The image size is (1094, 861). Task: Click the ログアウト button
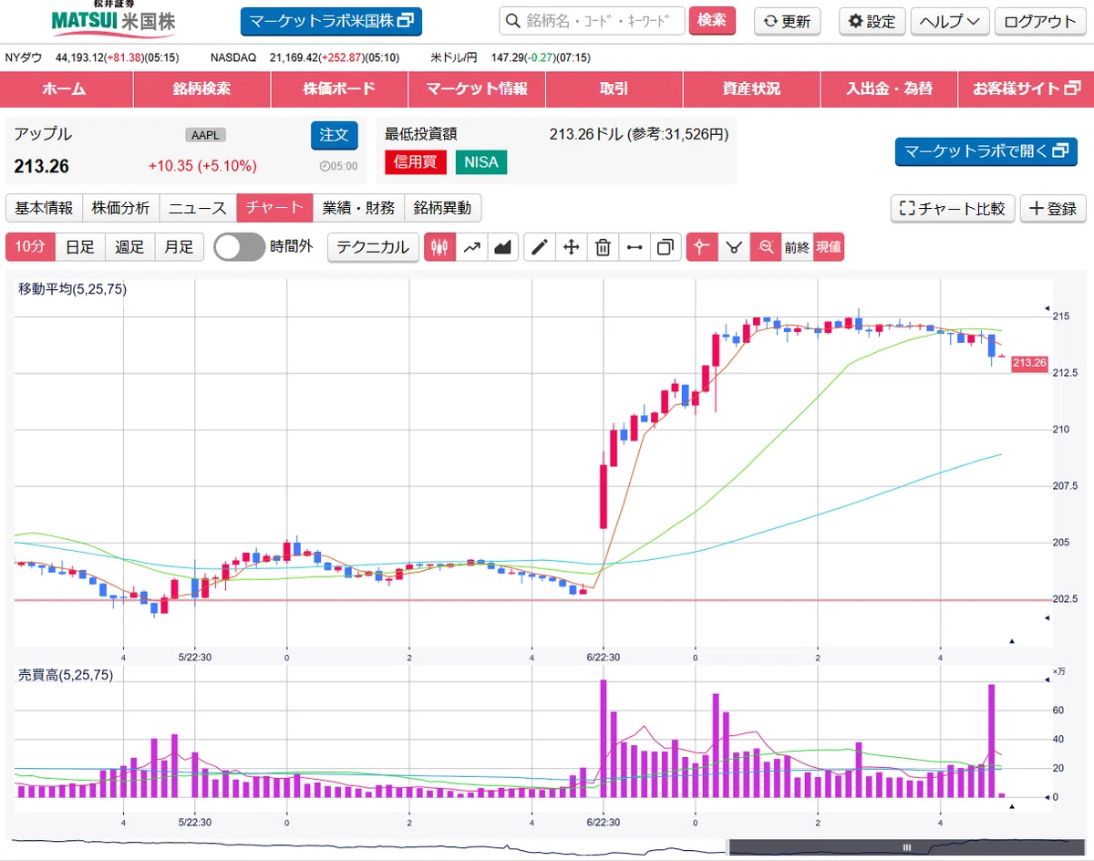pyautogui.click(x=1040, y=21)
